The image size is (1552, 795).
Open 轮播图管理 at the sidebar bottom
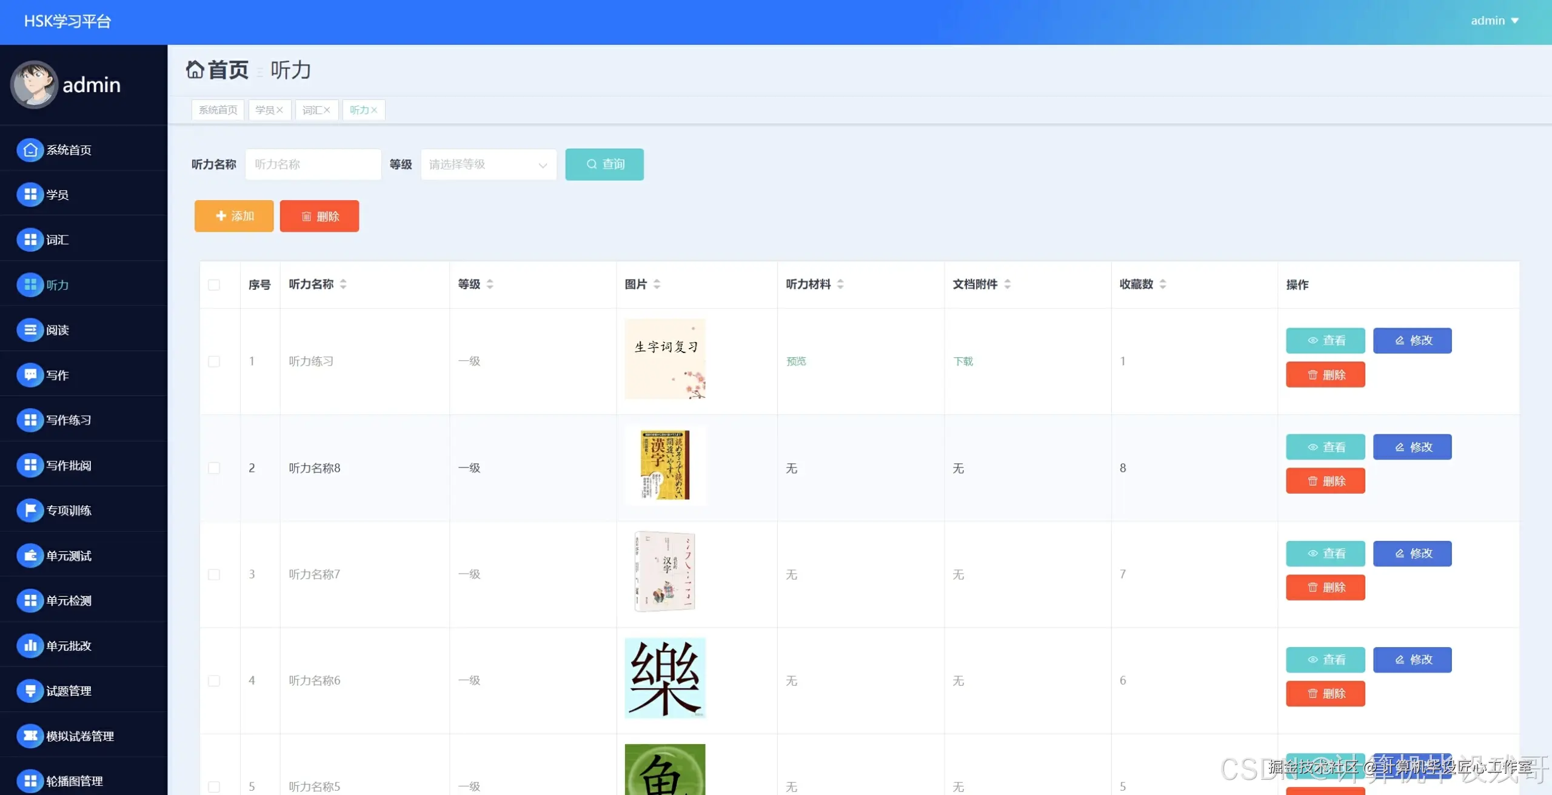31,780
